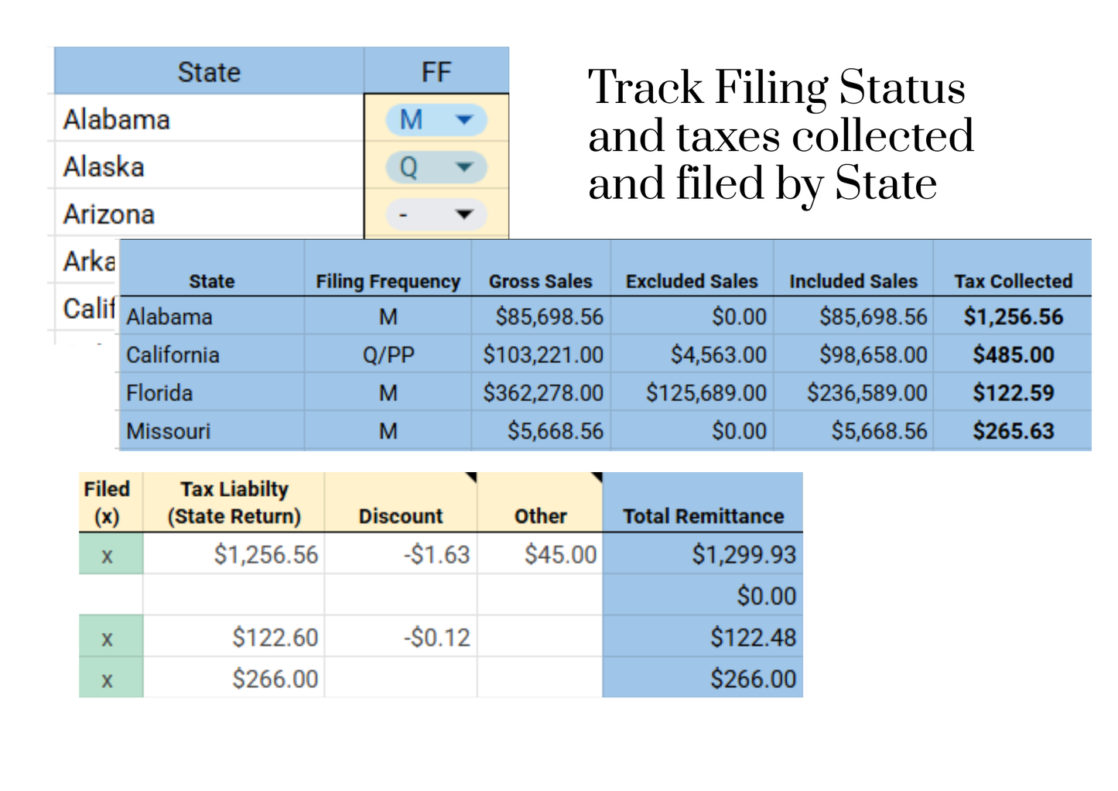Select filed x cell beside $266.00 liability
Viewport: 1118px width, 791px height.
pos(111,678)
